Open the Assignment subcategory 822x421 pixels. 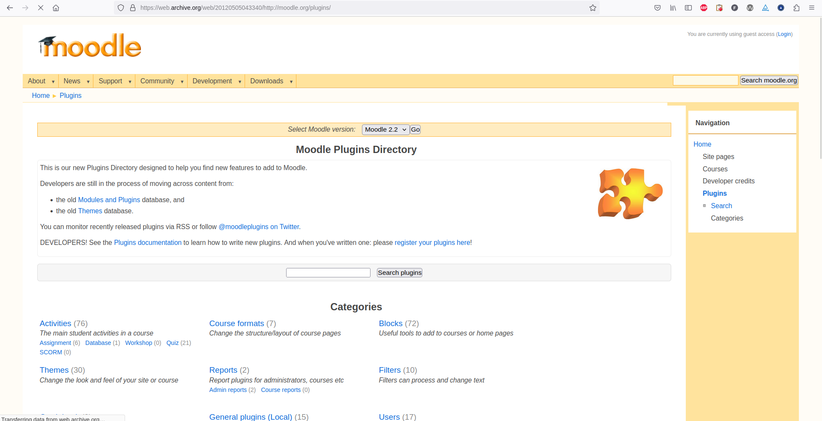click(55, 343)
